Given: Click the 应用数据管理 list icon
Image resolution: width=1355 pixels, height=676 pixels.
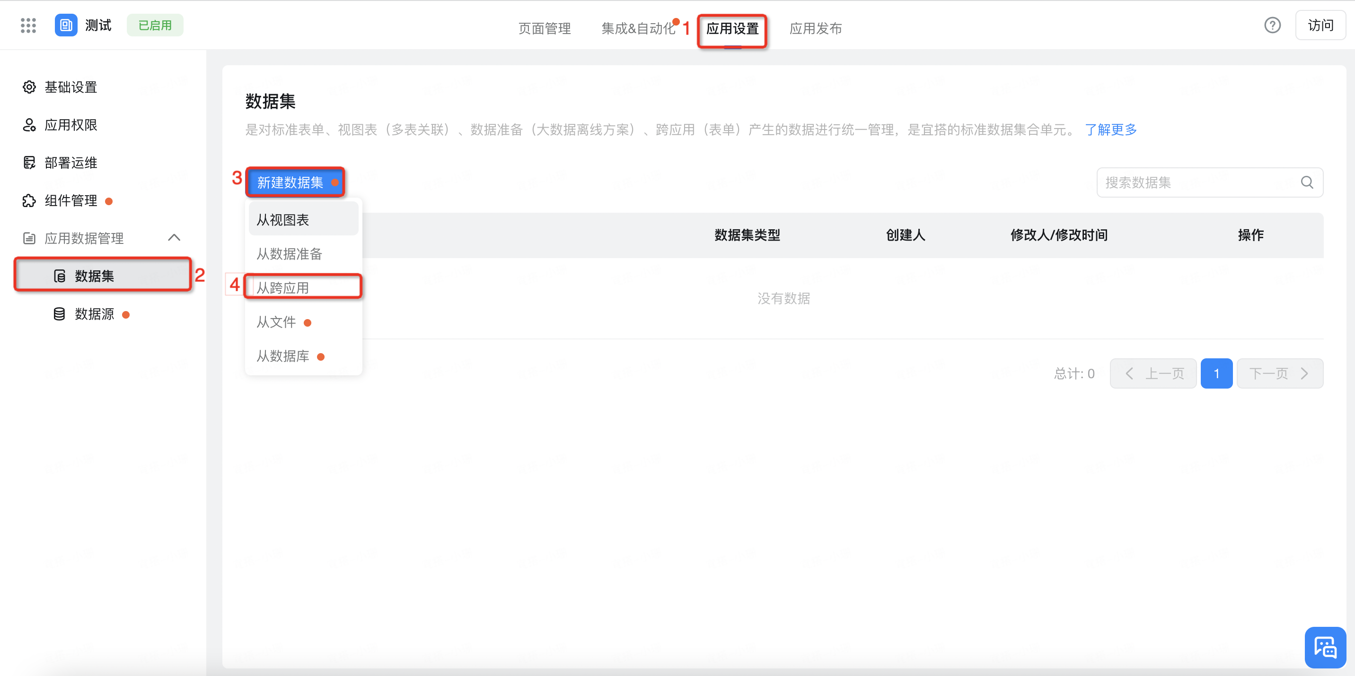Looking at the screenshot, I should pos(29,238).
